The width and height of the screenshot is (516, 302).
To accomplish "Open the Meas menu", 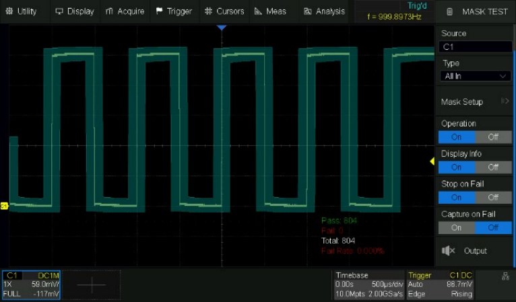I will click(x=274, y=11).
